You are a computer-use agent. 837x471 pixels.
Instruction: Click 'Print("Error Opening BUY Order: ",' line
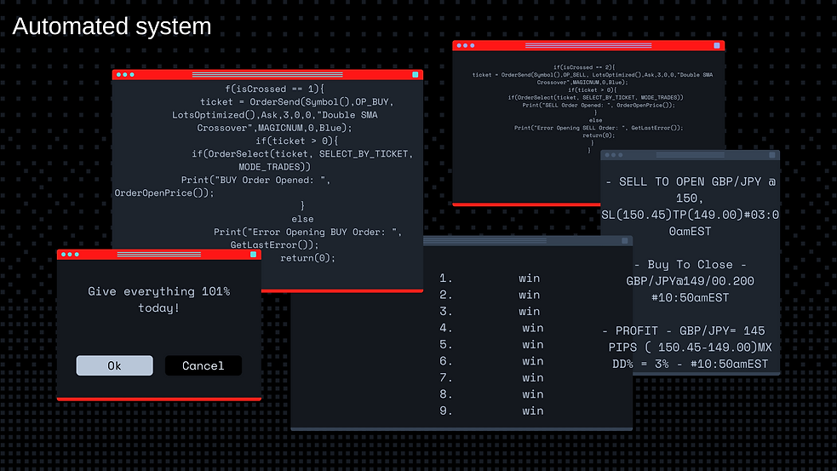coord(307,232)
